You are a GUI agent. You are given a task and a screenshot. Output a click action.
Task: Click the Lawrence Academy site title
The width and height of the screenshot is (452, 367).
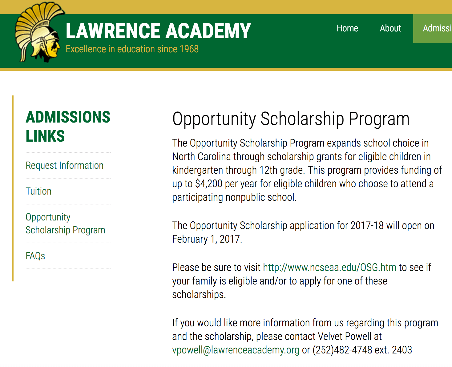click(158, 31)
